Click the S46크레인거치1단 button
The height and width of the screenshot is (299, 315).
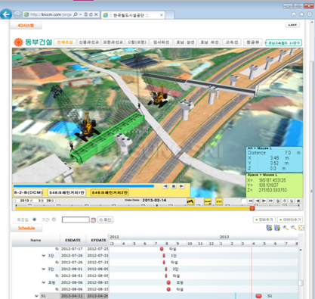(66, 192)
